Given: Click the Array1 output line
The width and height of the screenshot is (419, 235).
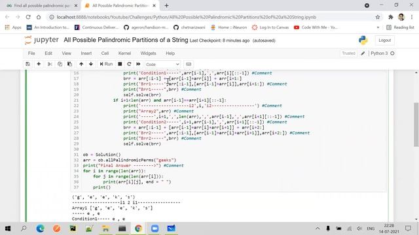Looking at the screenshot, I should [112, 208].
